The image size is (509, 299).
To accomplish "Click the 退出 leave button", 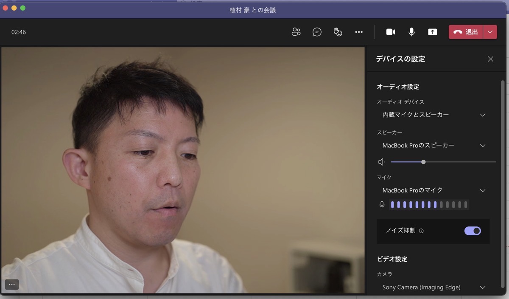I will [x=466, y=32].
